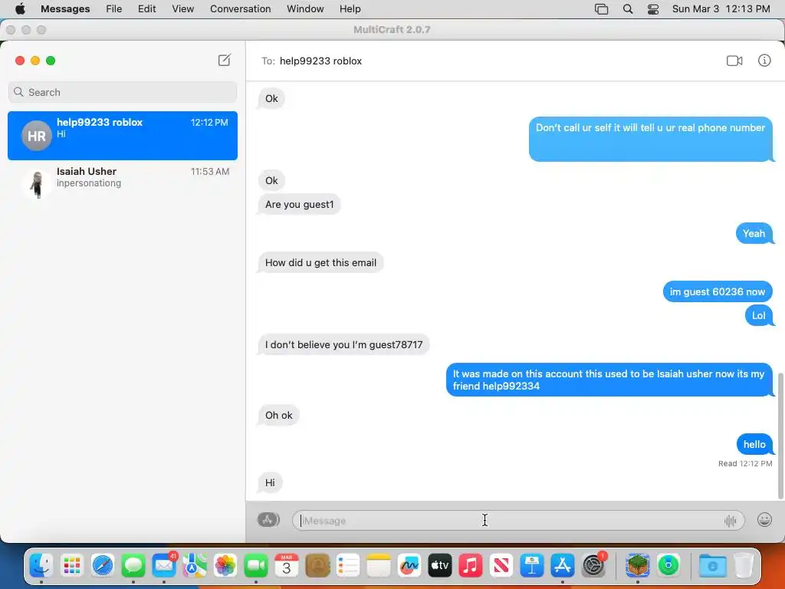This screenshot has width=785, height=589.
Task: Open the Downloads folder in dock
Action: (712, 565)
